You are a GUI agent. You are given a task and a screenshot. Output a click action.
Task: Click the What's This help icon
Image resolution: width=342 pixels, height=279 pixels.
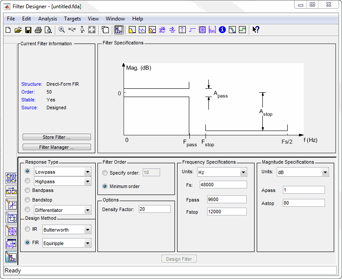pos(256,30)
